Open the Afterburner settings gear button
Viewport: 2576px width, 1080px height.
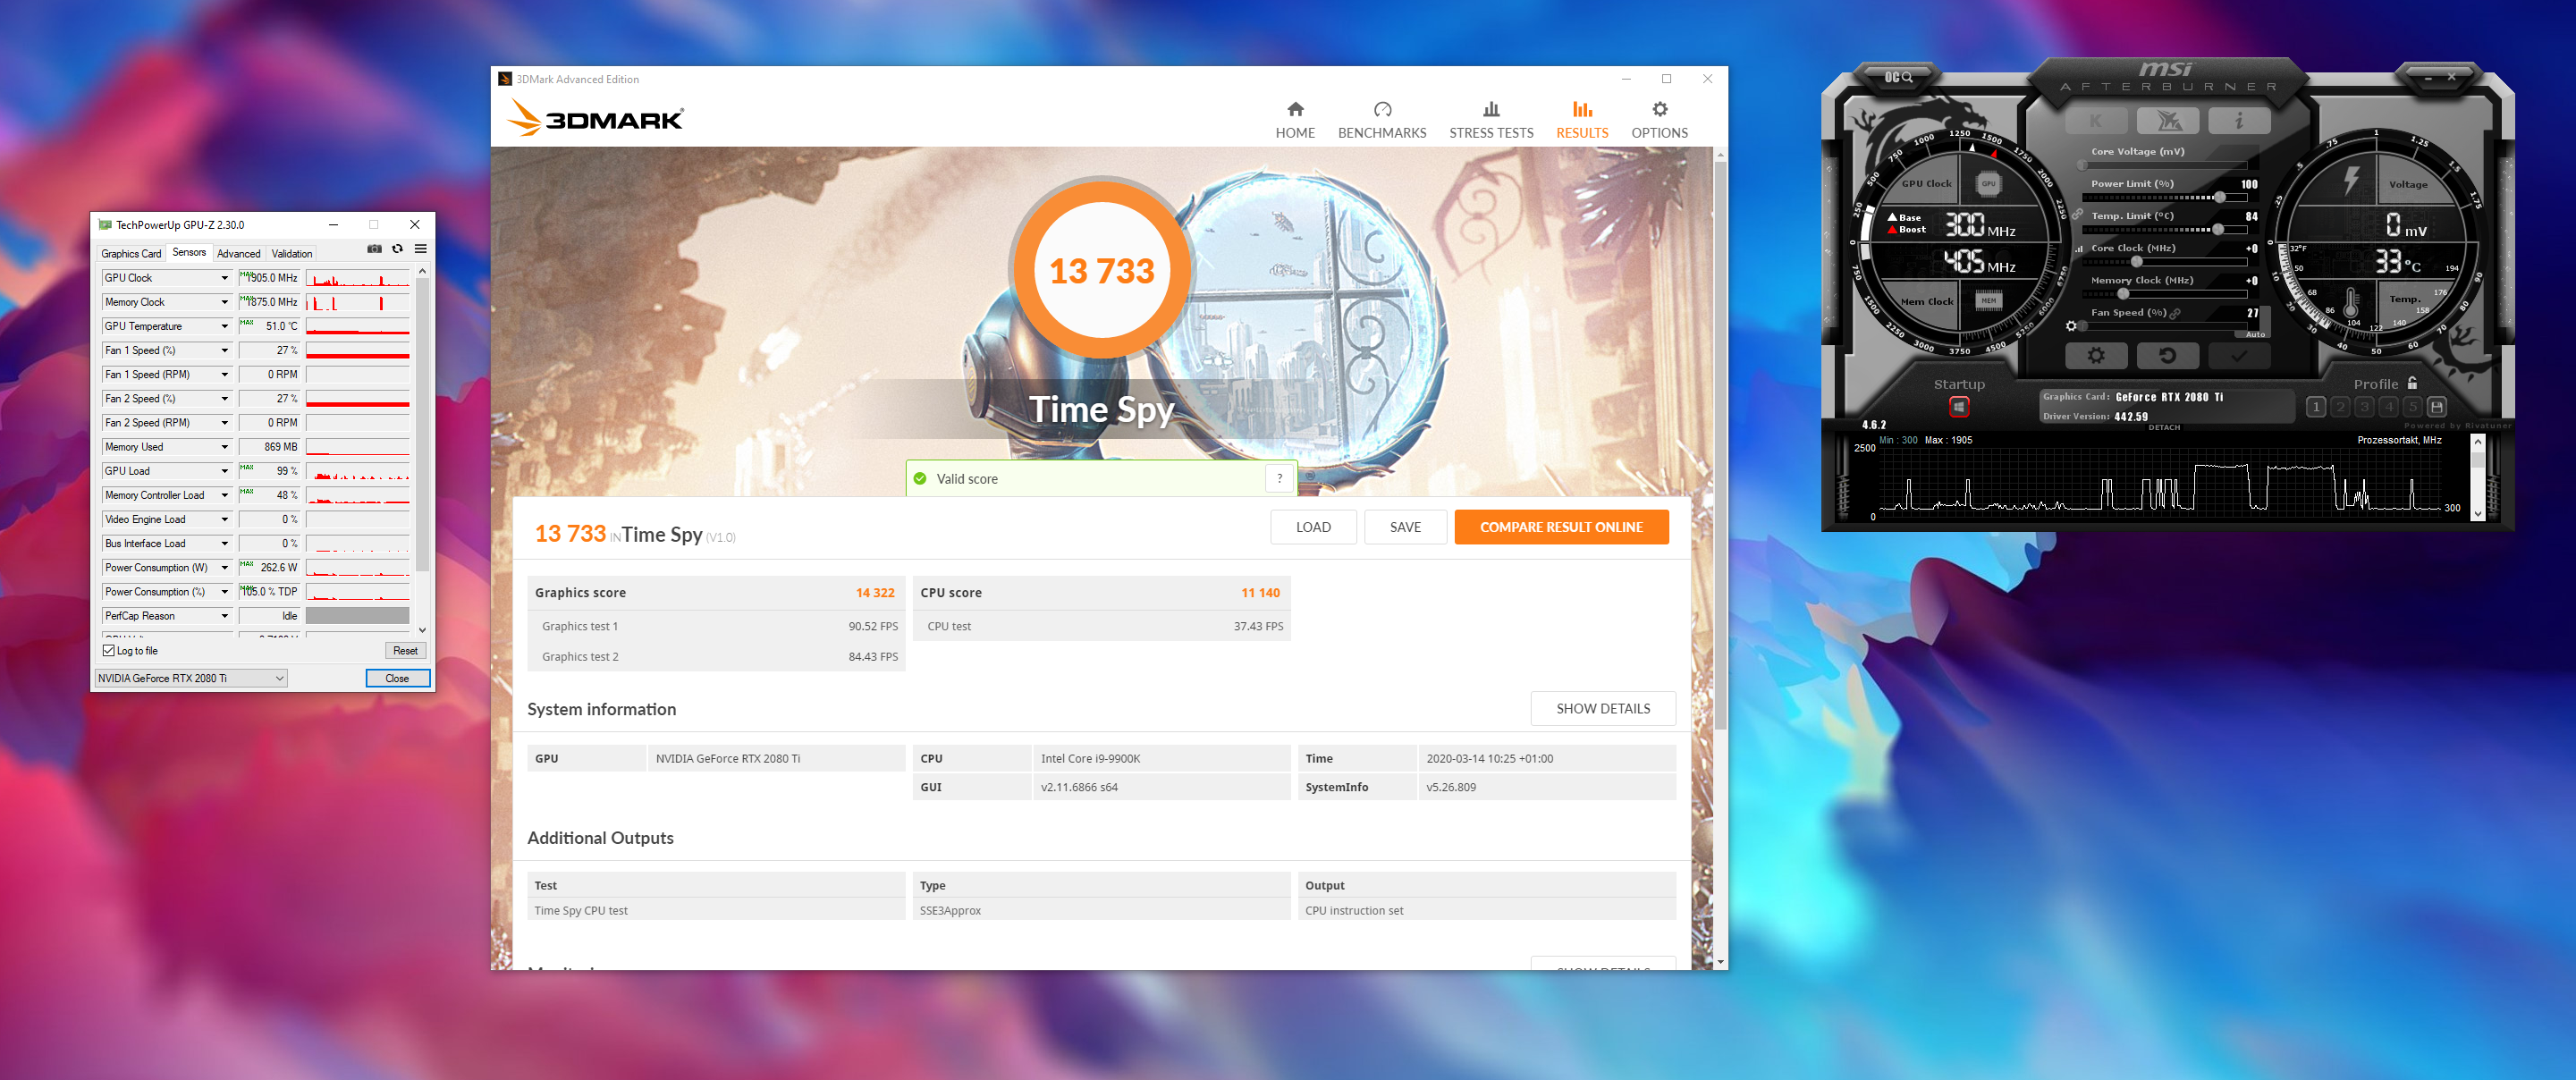pos(2096,355)
